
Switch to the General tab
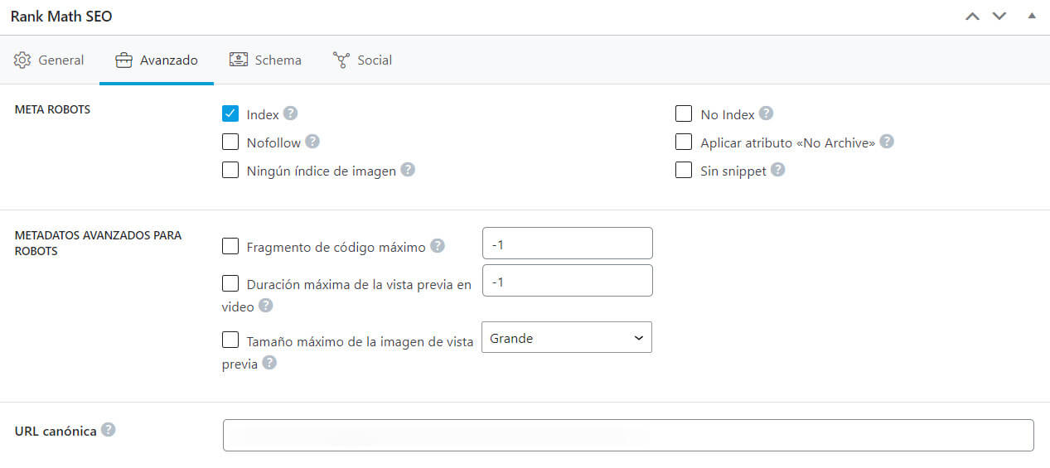click(x=50, y=60)
